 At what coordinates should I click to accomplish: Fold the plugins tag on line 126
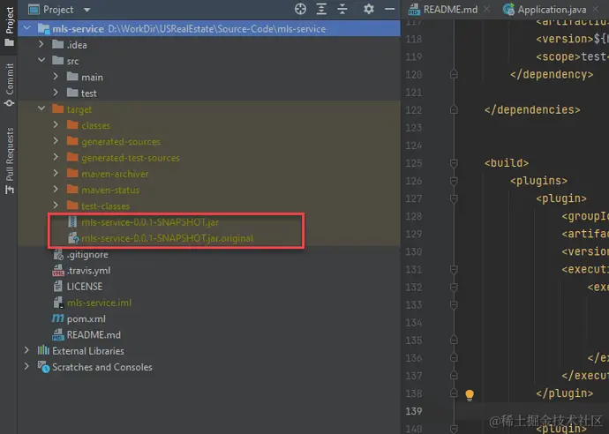[454, 181]
